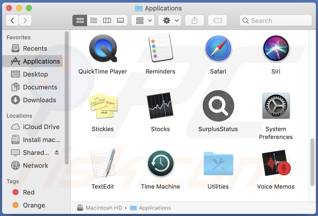
Task: Switch to list view
Action: pos(93,20)
